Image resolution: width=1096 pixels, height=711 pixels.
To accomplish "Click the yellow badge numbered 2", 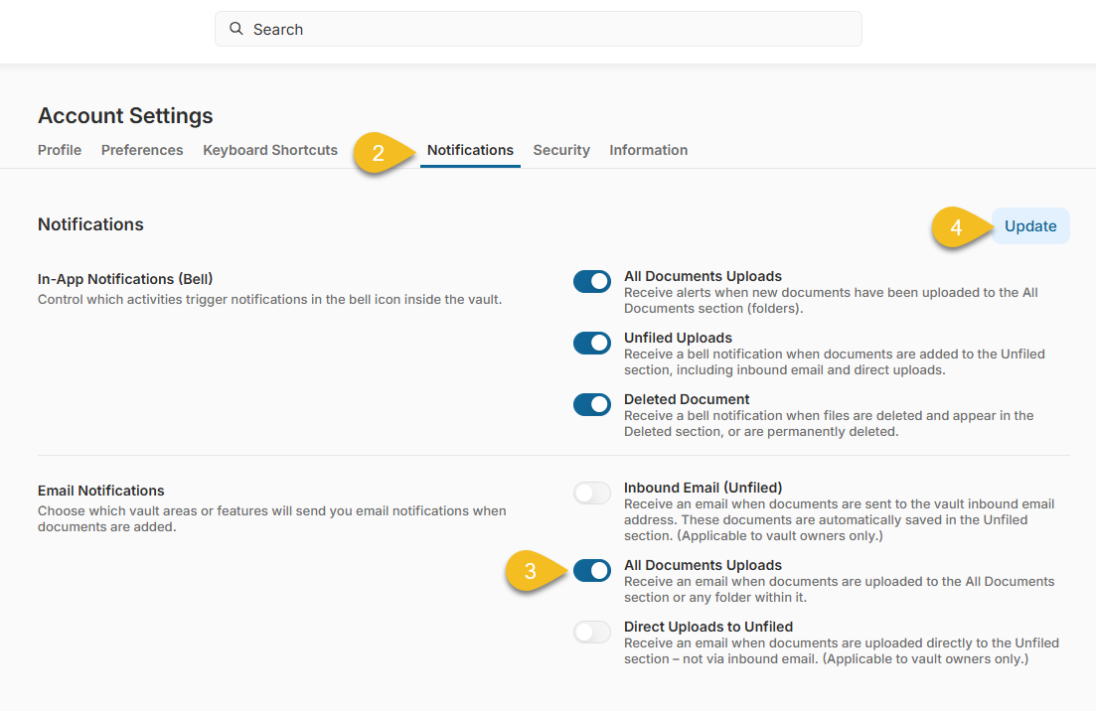I will pos(379,155).
